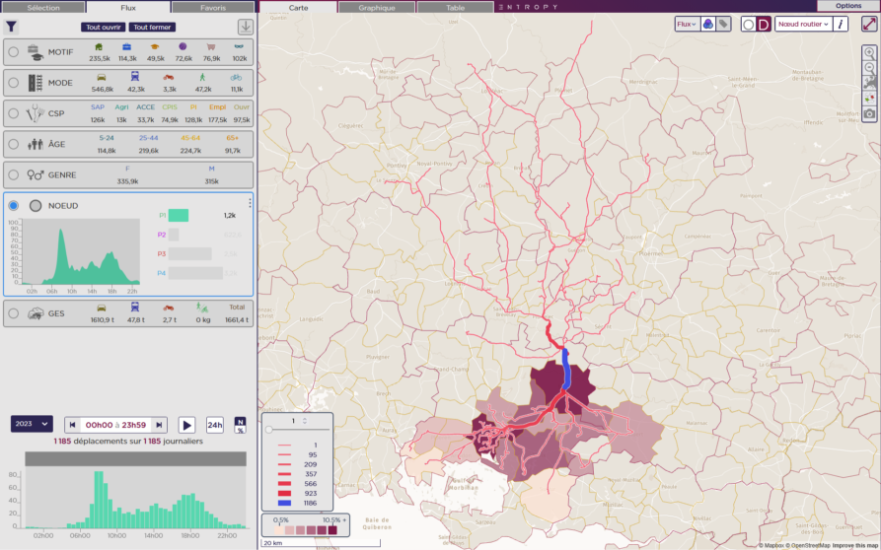Select the CSP radio button
This screenshot has width=881, height=550.
[14, 113]
